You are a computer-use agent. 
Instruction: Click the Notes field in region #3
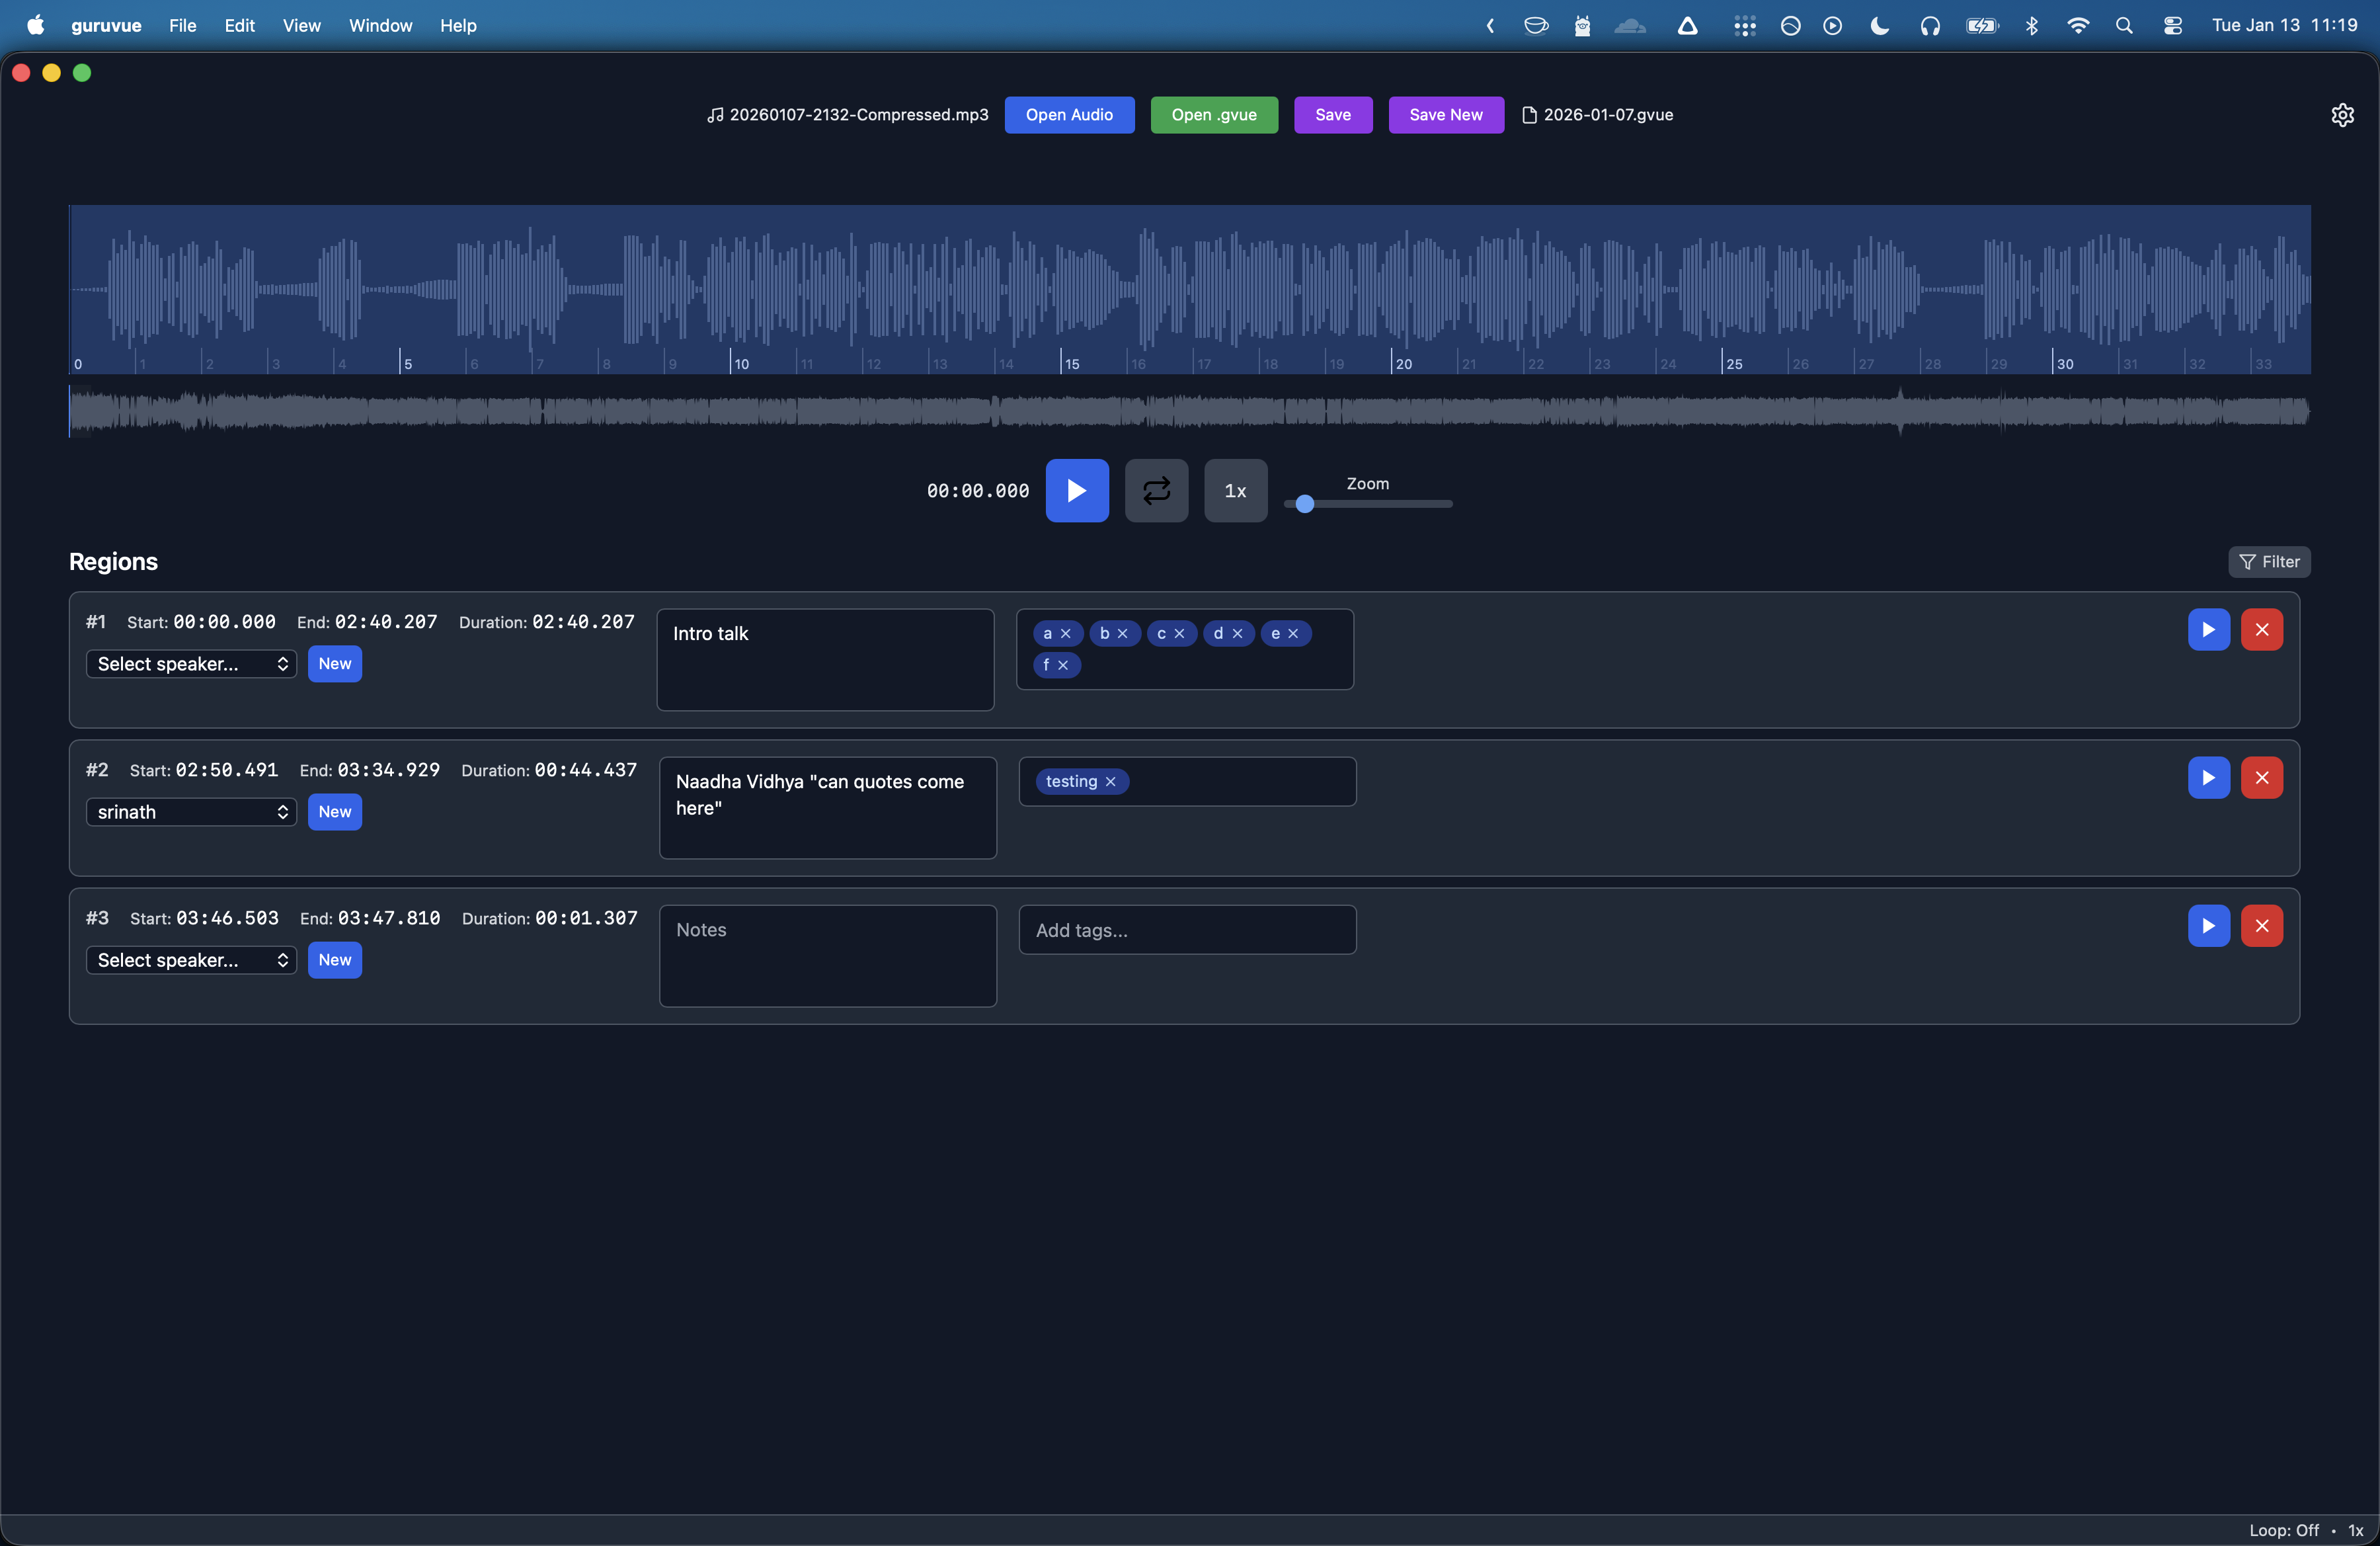click(x=828, y=955)
